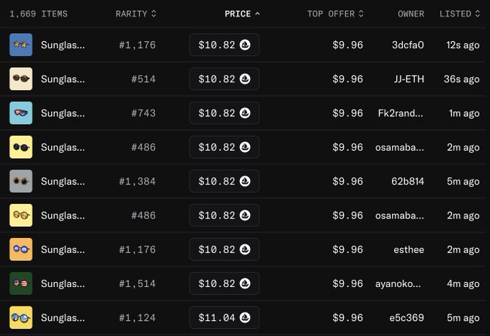Click the marketplace icon in the $11.04 price button
490x336 pixels.
pos(246,318)
